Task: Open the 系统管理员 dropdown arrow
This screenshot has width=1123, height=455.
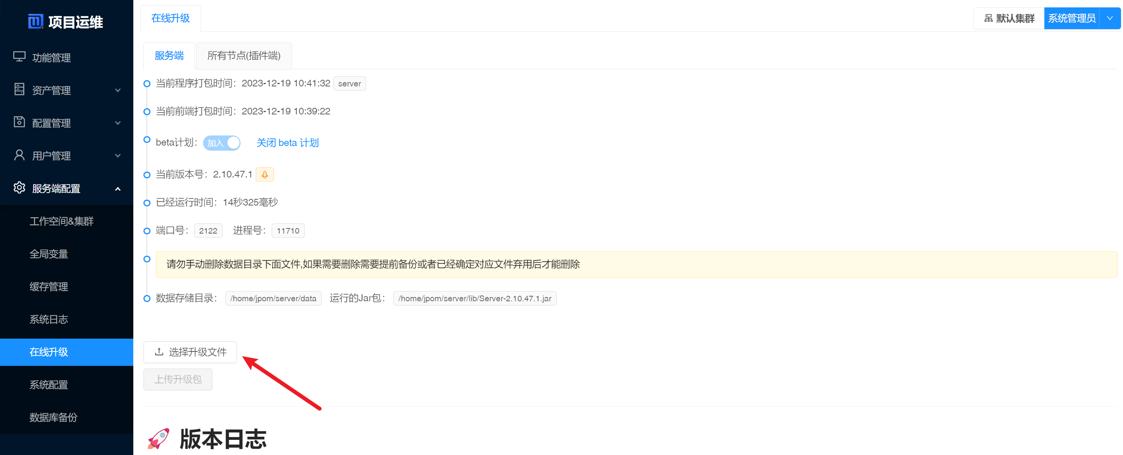Action: point(1109,18)
